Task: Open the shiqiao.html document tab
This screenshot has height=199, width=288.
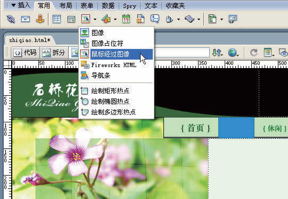Action: [x=30, y=40]
